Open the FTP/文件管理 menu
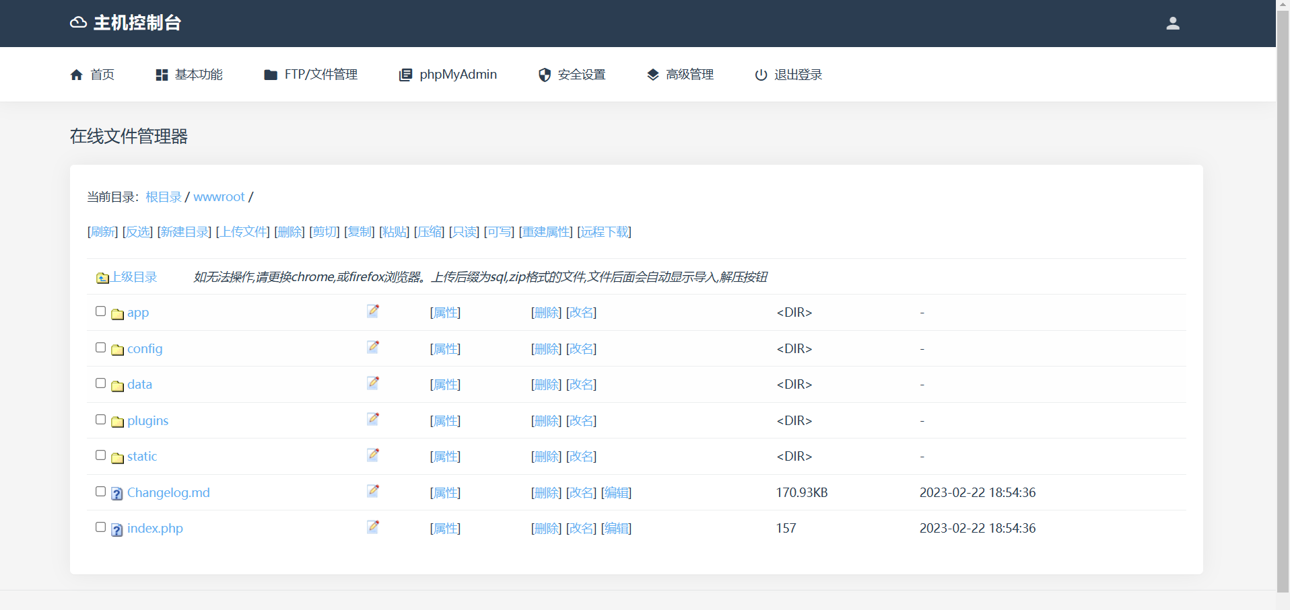Image resolution: width=1290 pixels, height=610 pixels. (310, 75)
